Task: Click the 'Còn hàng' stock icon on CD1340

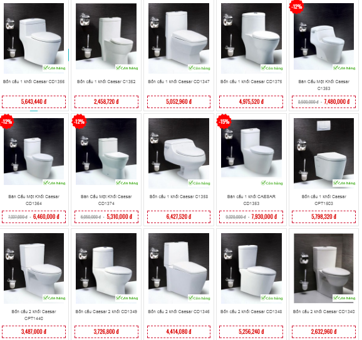Action: point(344,298)
